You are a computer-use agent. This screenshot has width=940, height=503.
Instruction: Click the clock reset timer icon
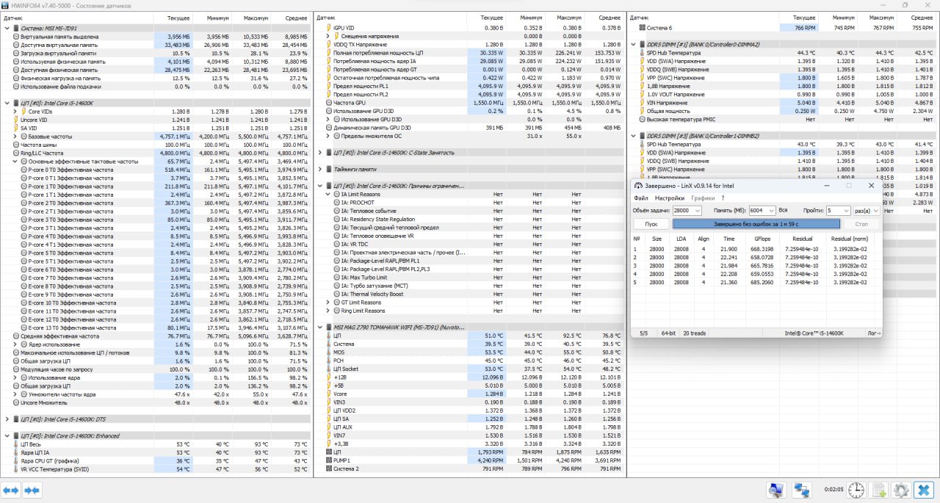856,490
